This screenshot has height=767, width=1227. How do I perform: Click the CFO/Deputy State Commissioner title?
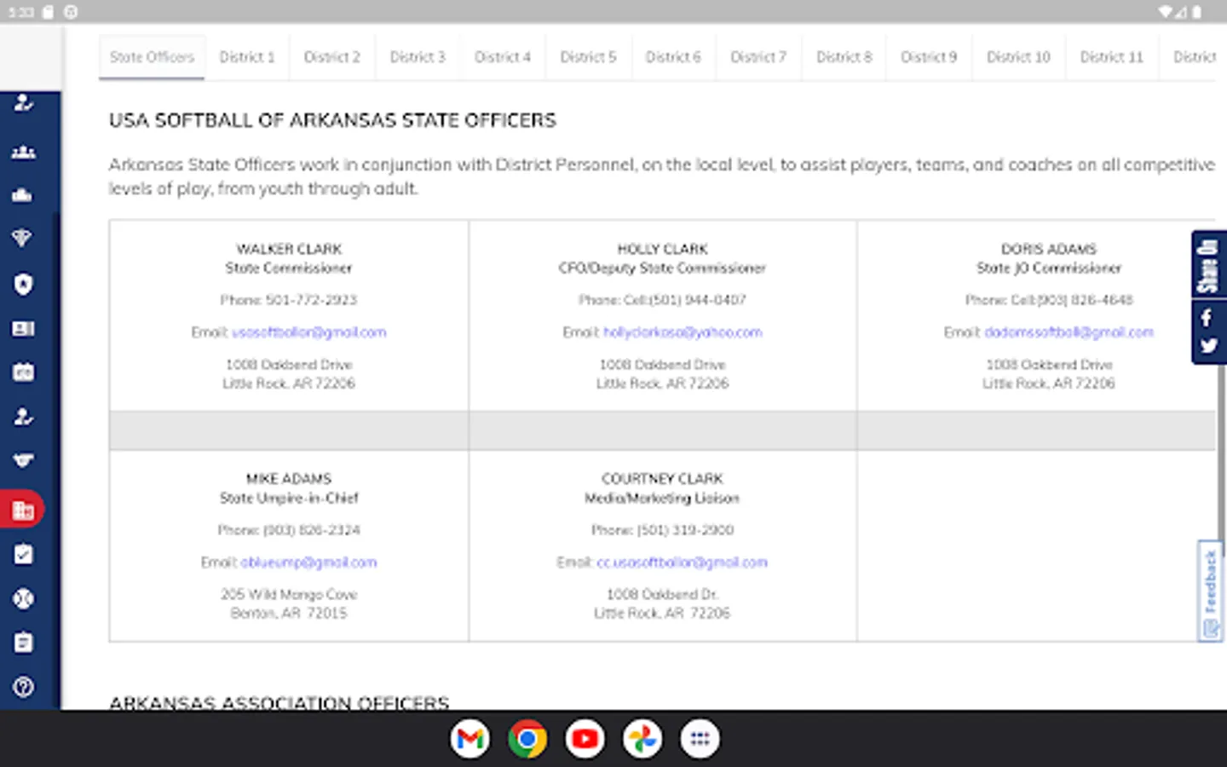coord(662,268)
